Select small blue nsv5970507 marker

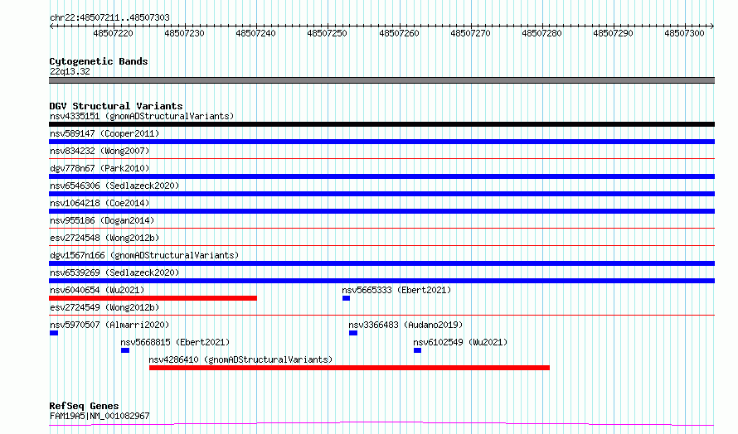pyautogui.click(x=54, y=333)
